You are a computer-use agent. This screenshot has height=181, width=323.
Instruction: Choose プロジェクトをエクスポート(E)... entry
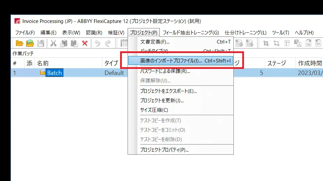180,91
